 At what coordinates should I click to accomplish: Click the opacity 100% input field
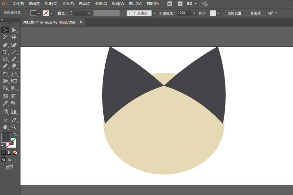pyautogui.click(x=184, y=13)
